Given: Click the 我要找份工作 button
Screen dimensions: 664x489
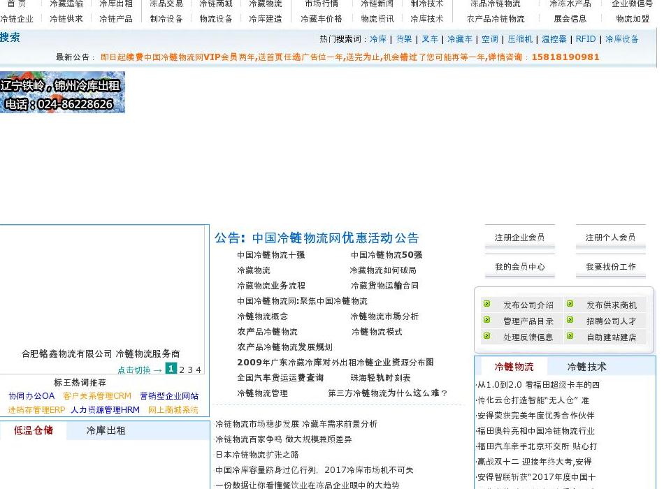Looking at the screenshot, I should pyautogui.click(x=611, y=267).
